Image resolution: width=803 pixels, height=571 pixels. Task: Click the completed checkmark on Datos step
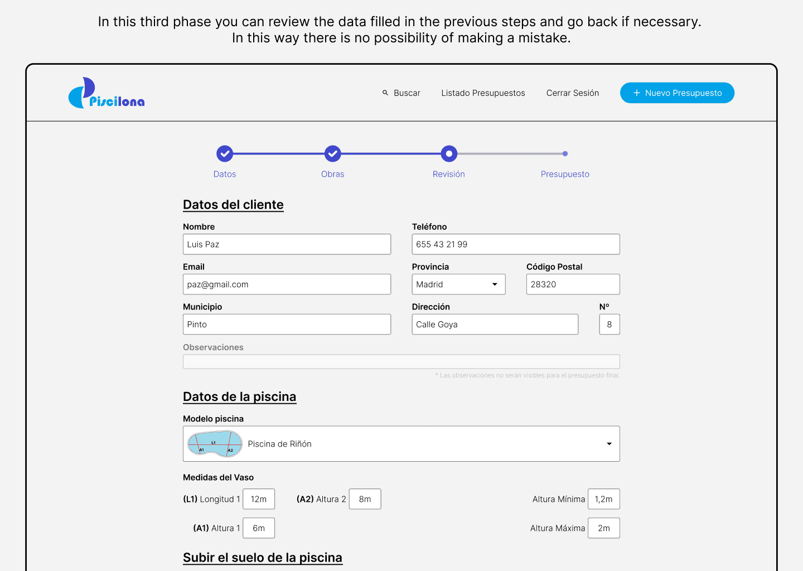coord(225,153)
